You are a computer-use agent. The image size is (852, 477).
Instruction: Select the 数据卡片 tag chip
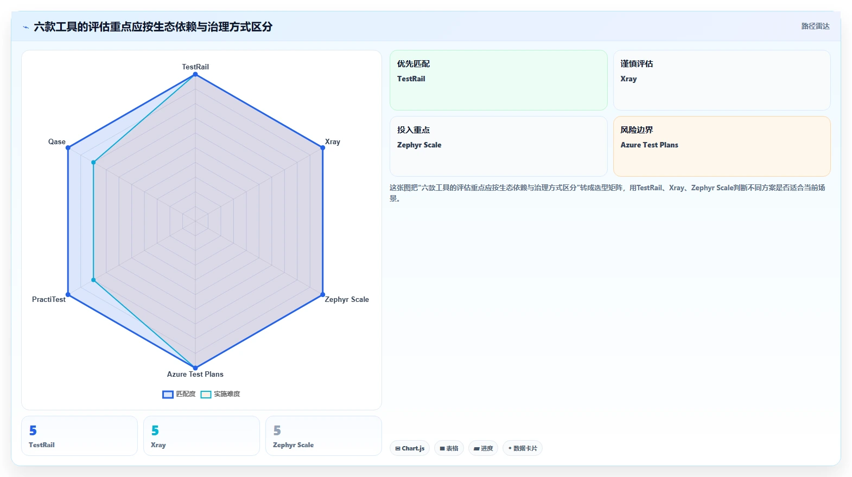pos(522,448)
